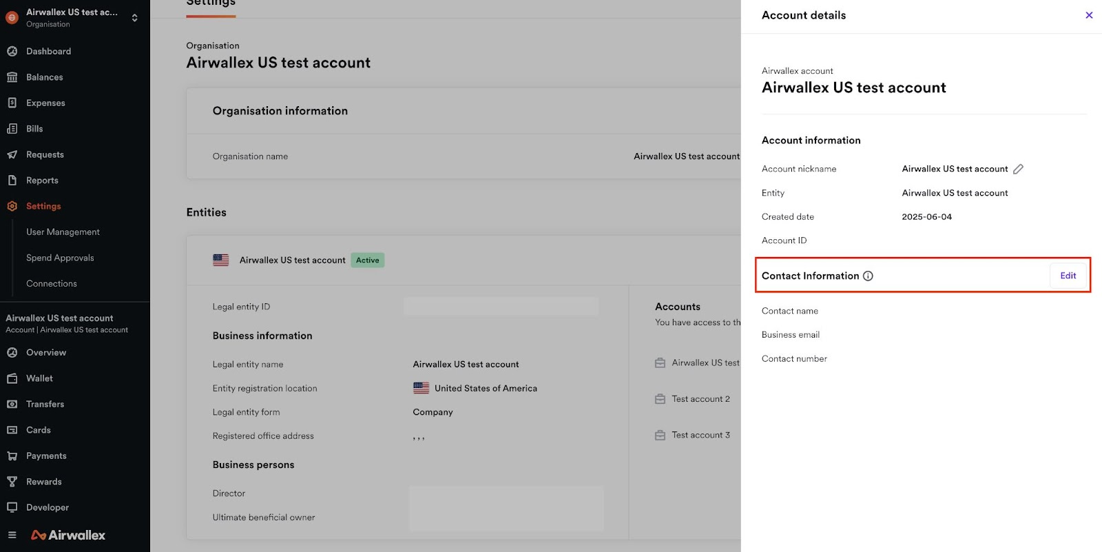
Task: Click the Requests paper-plane icon
Action: (x=12, y=155)
